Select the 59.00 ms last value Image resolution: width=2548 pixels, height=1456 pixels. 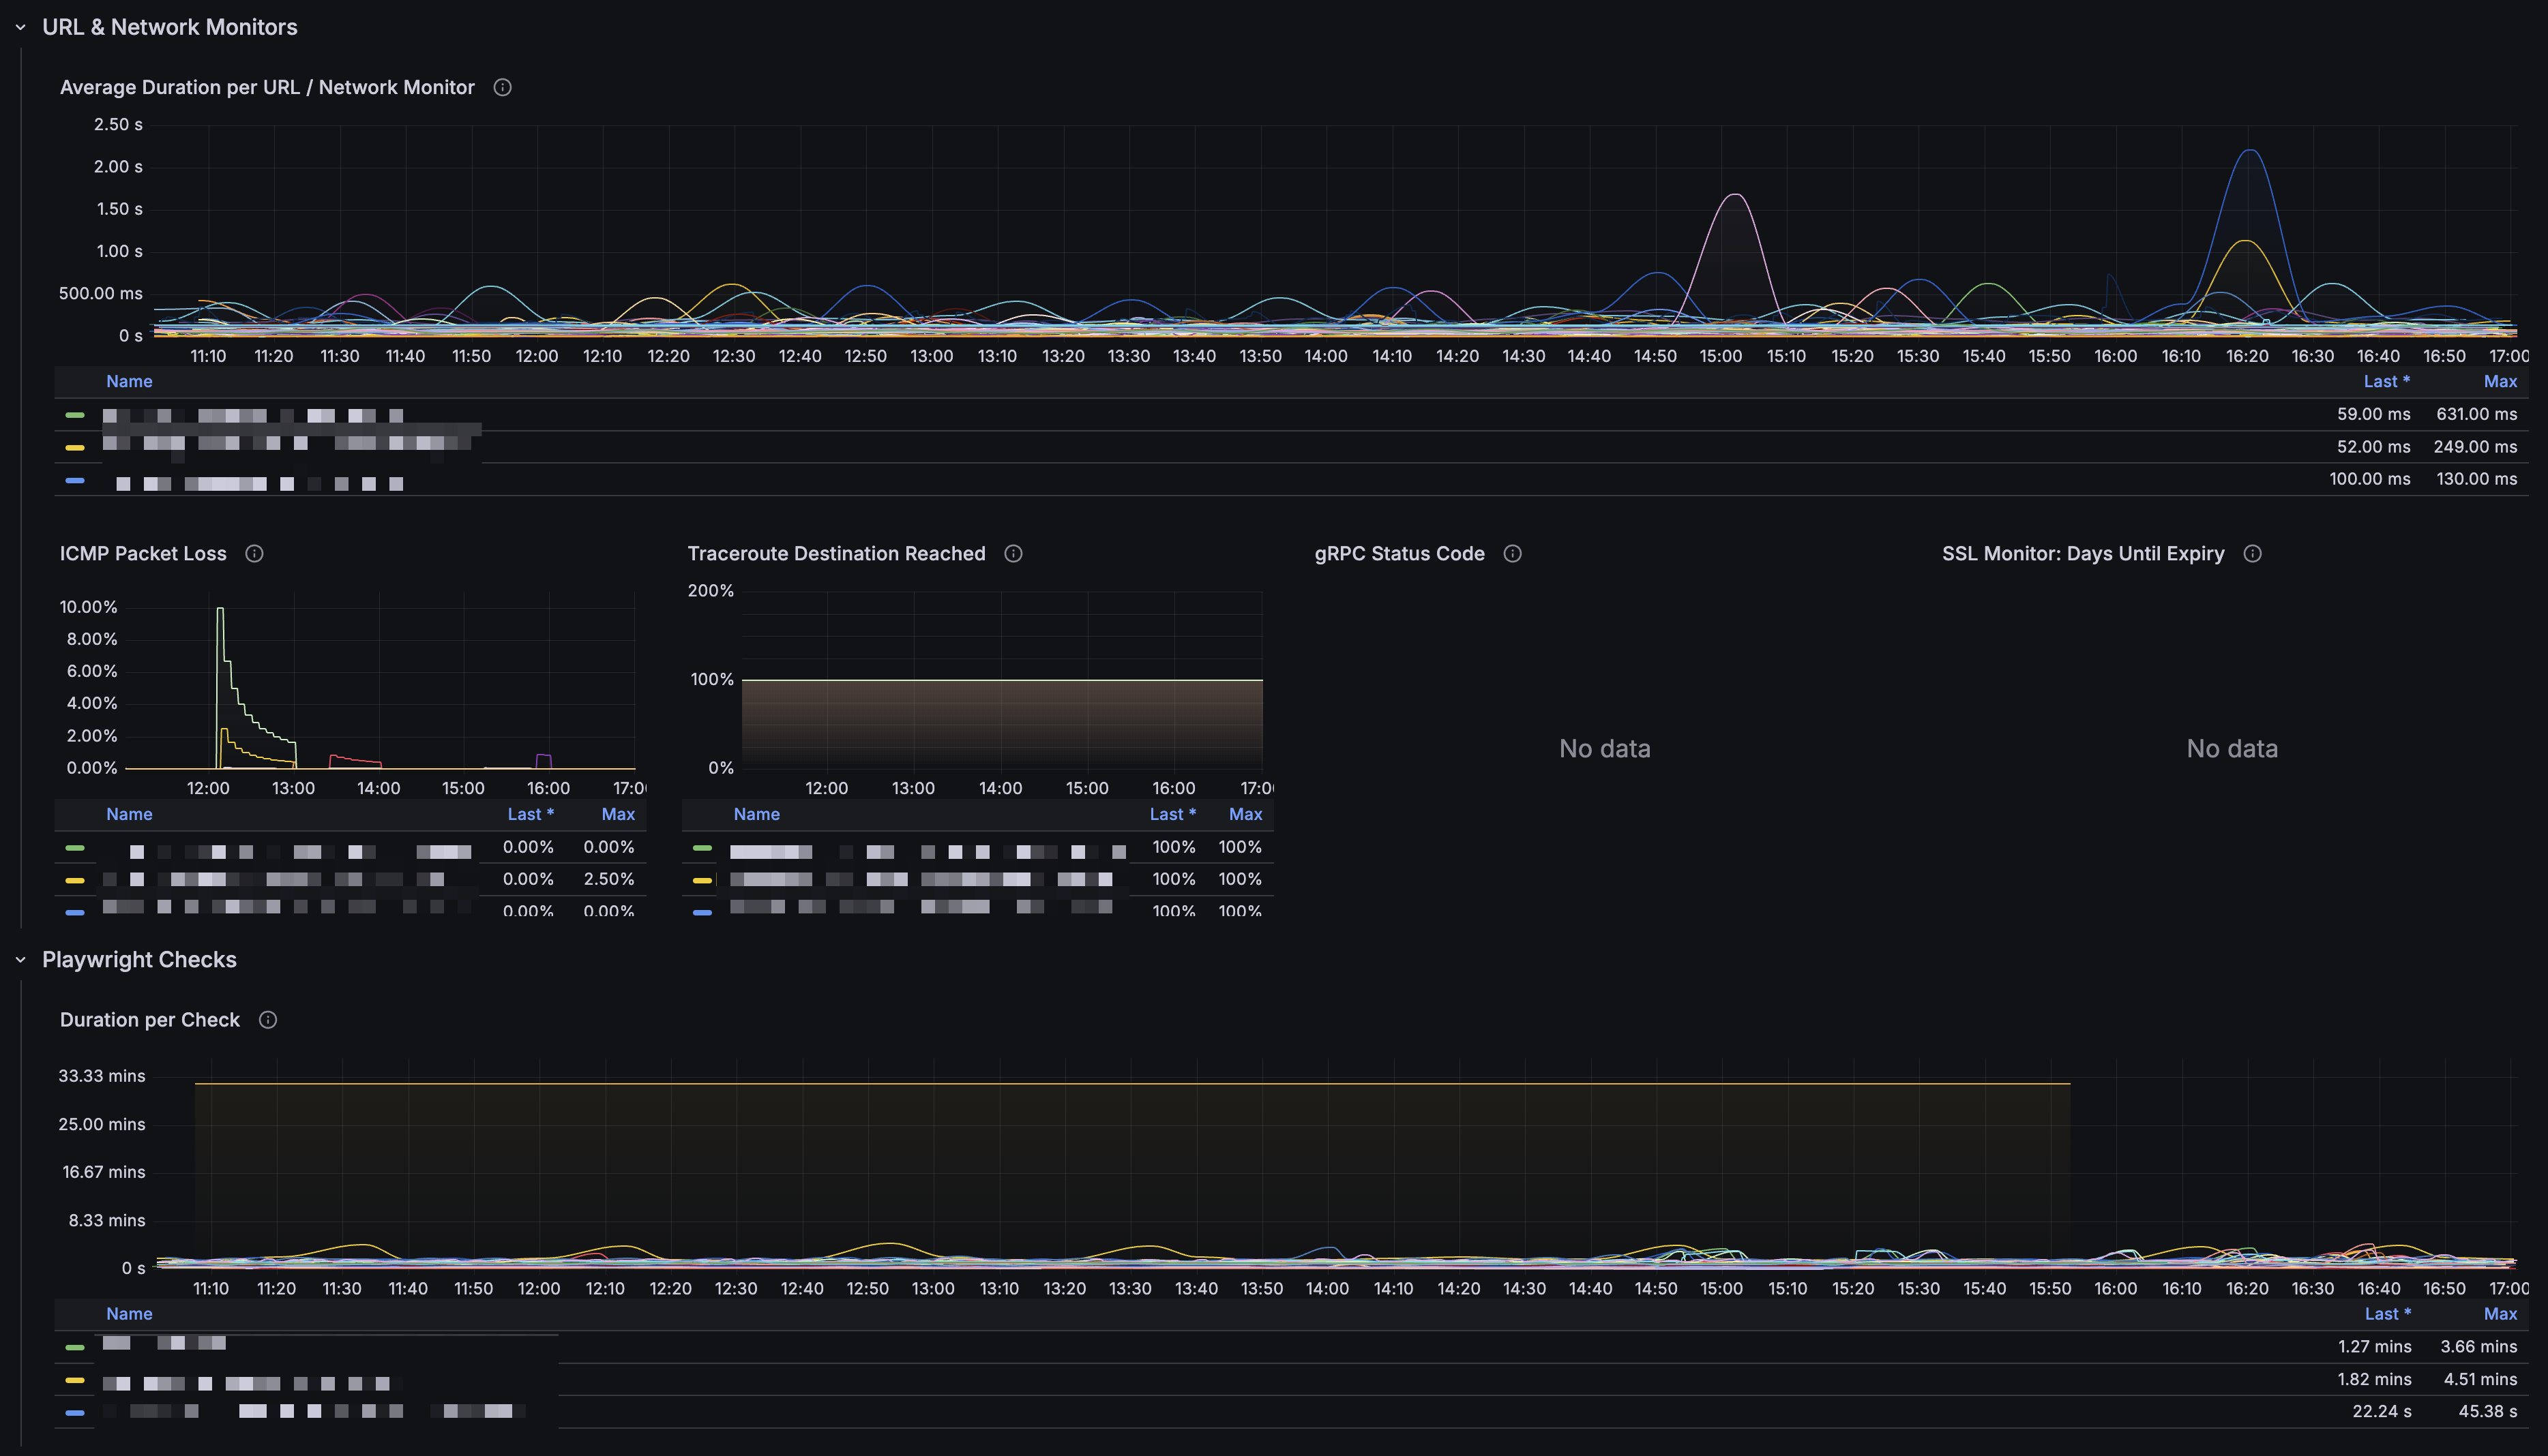2373,414
